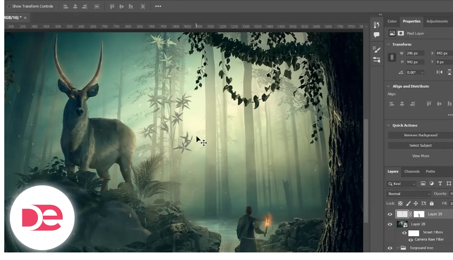Collapse panels with the double-arrow icon
Image resolution: width=453 pixels, height=260 pixels.
(x=380, y=14)
